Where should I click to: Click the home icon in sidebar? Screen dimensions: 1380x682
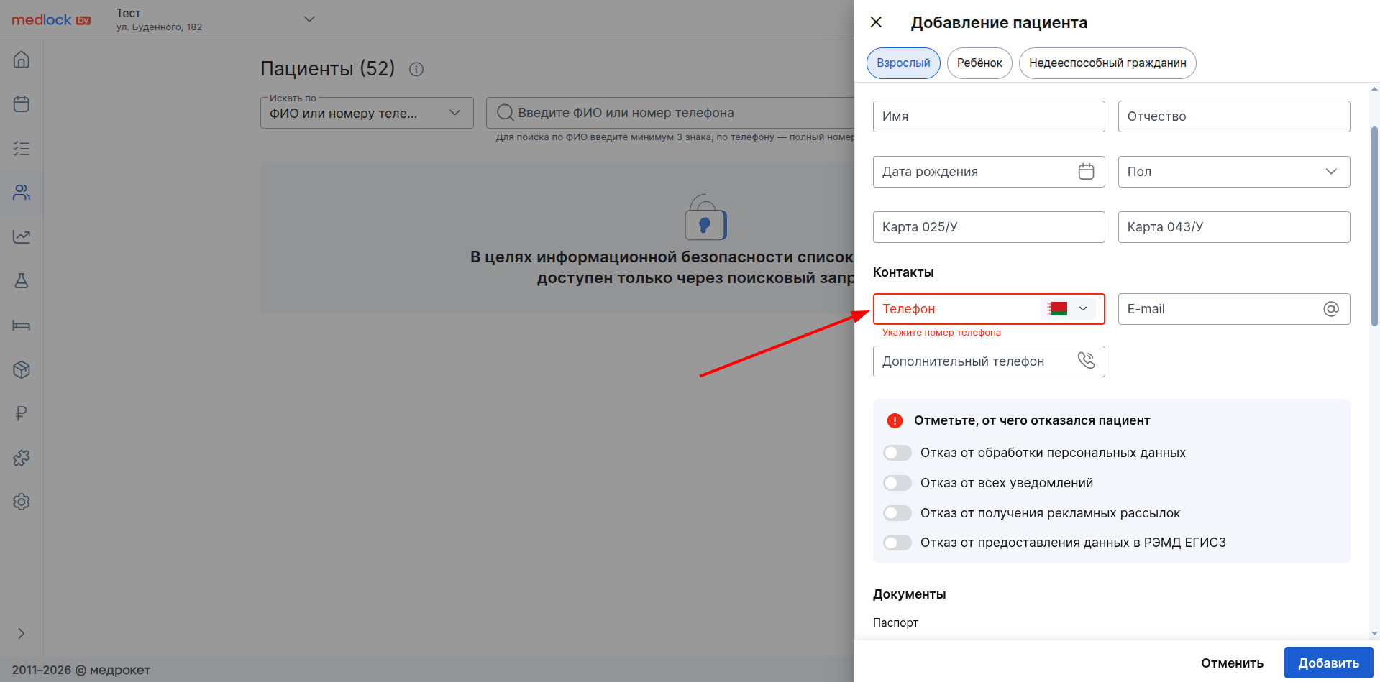coord(22,60)
